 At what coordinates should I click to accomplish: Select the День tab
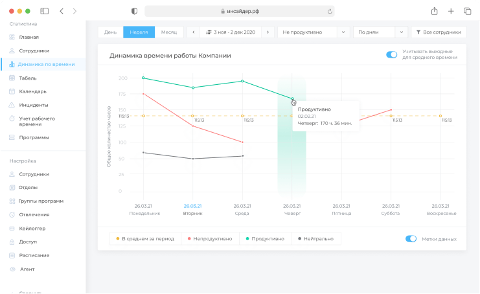111,32
